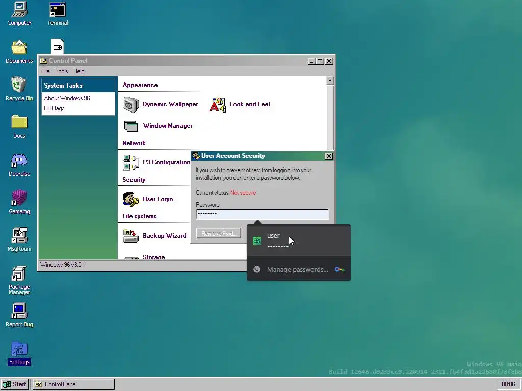
Task: Click the 'File systems' section heading
Action: click(140, 216)
